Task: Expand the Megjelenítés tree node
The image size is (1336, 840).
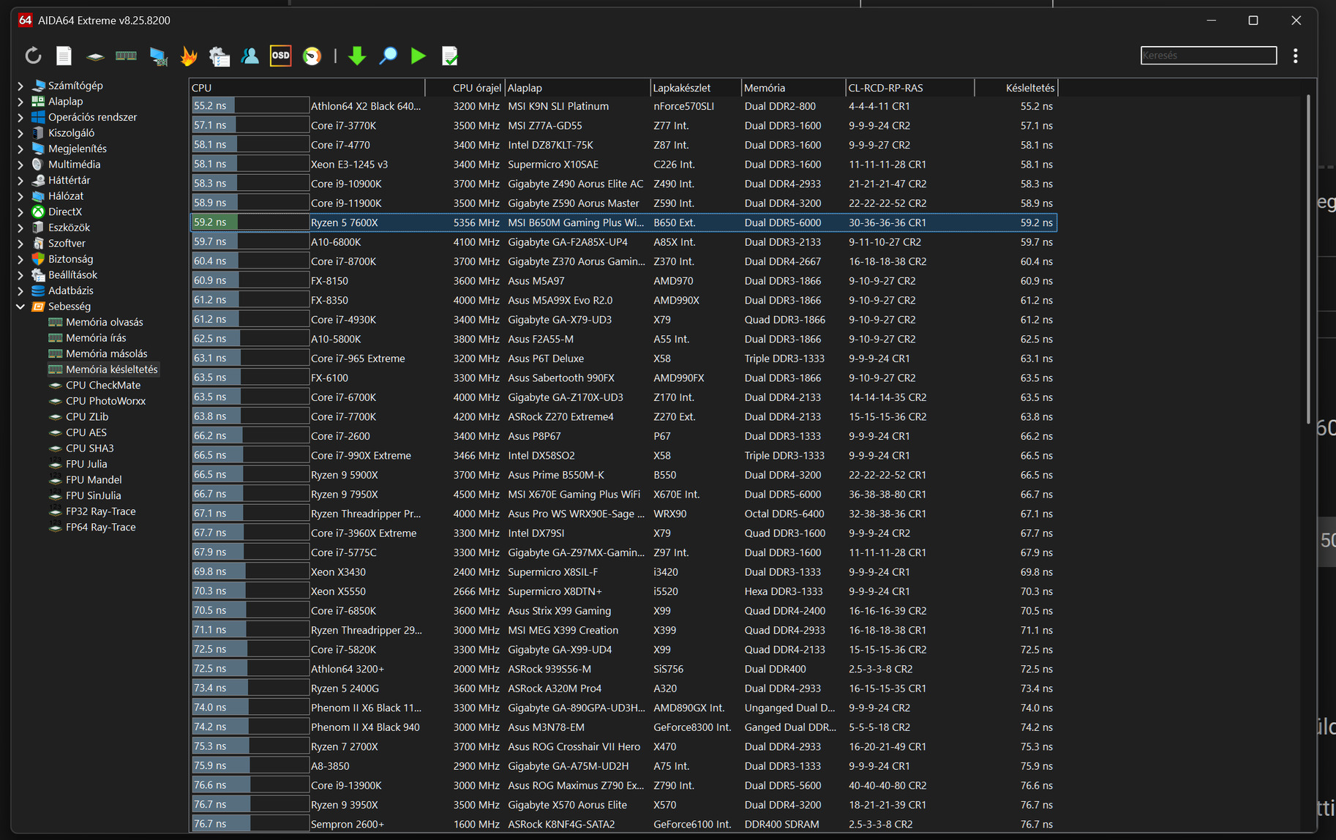Action: pyautogui.click(x=20, y=149)
